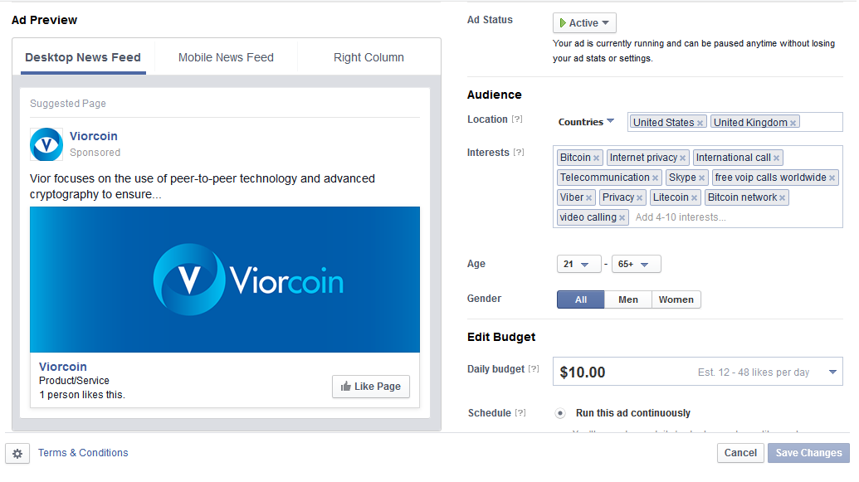The image size is (859, 482).
Task: Click Save Changes button
Action: coord(808,453)
